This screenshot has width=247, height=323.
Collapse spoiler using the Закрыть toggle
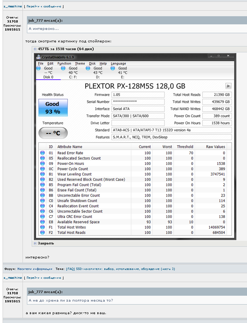pyautogui.click(x=35, y=243)
